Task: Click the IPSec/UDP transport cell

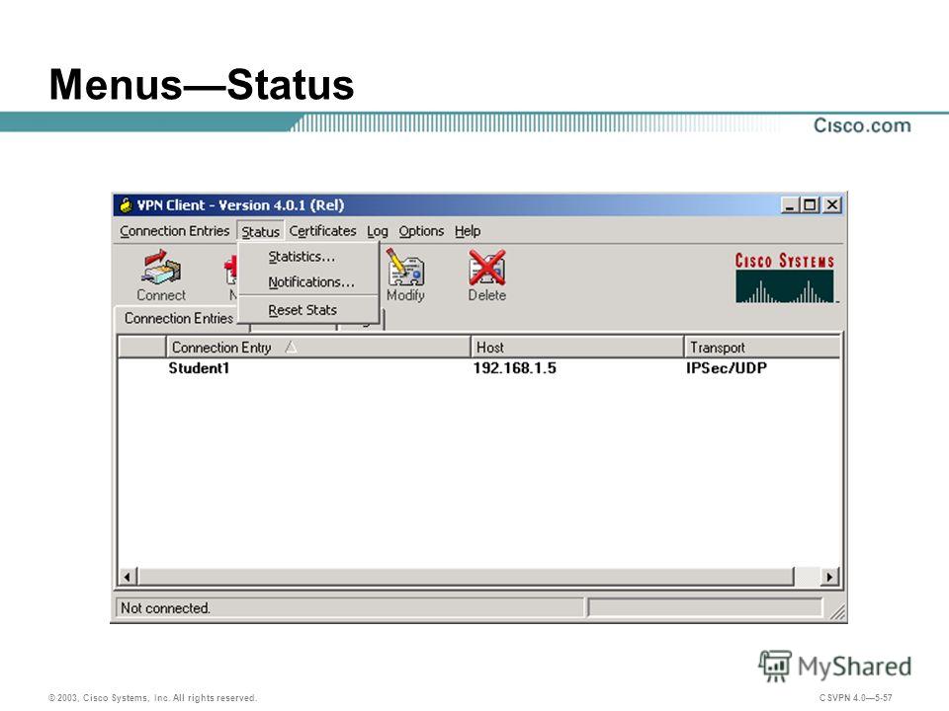Action: [x=727, y=368]
